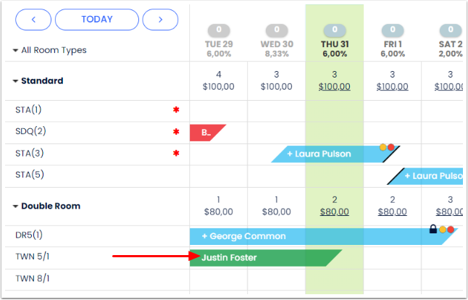The width and height of the screenshot is (468, 300).
Task: Open Justin Foster green reservation bar
Action: point(261,257)
